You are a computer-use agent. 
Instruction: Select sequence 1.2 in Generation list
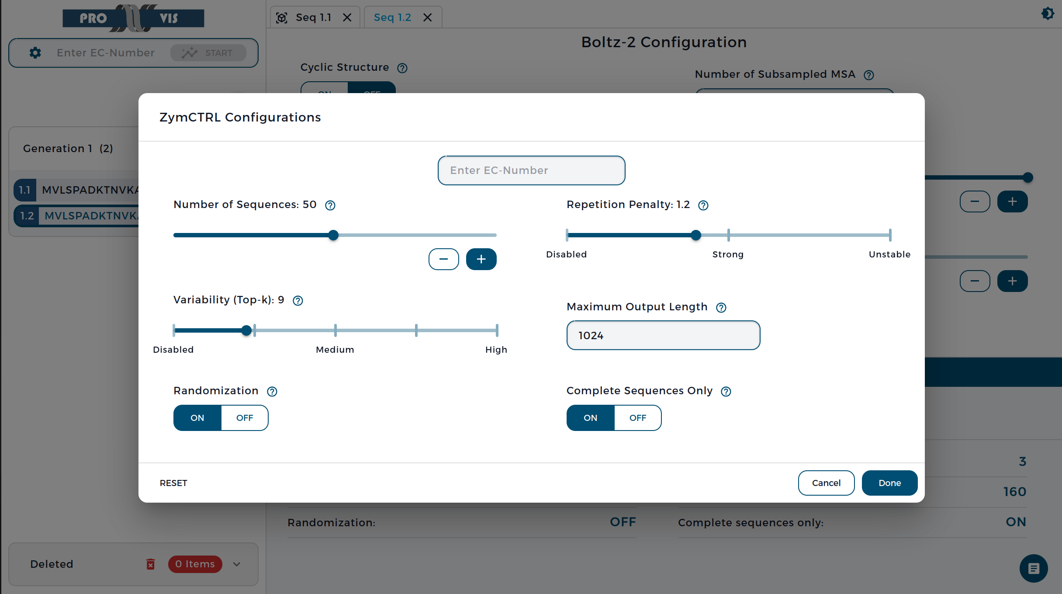(76, 216)
